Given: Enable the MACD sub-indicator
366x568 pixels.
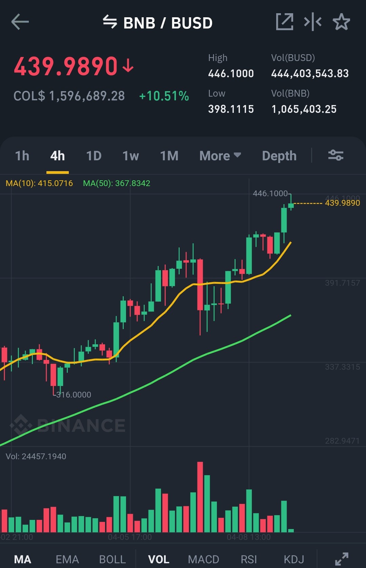Looking at the screenshot, I should pos(204,559).
